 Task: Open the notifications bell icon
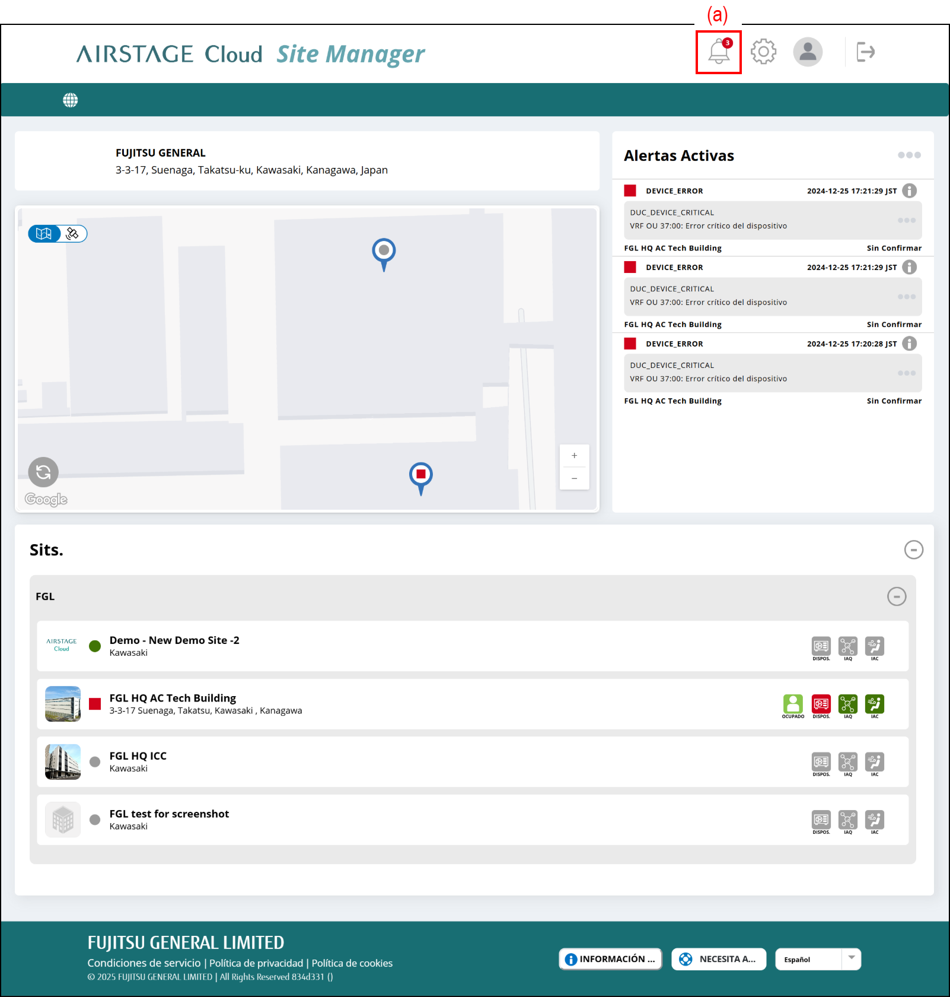718,52
